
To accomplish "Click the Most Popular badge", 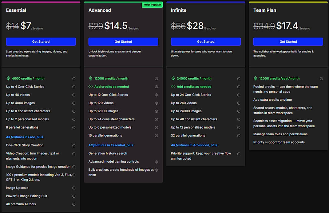I will pyautogui.click(x=152, y=5).
